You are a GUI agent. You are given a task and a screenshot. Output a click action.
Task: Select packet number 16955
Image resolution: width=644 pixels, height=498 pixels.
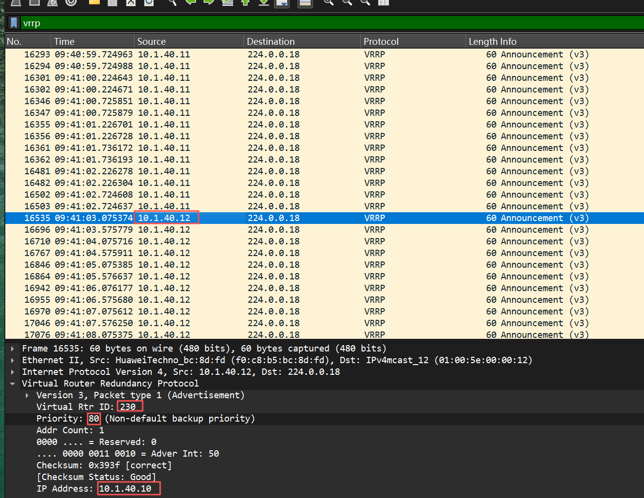(x=324, y=300)
